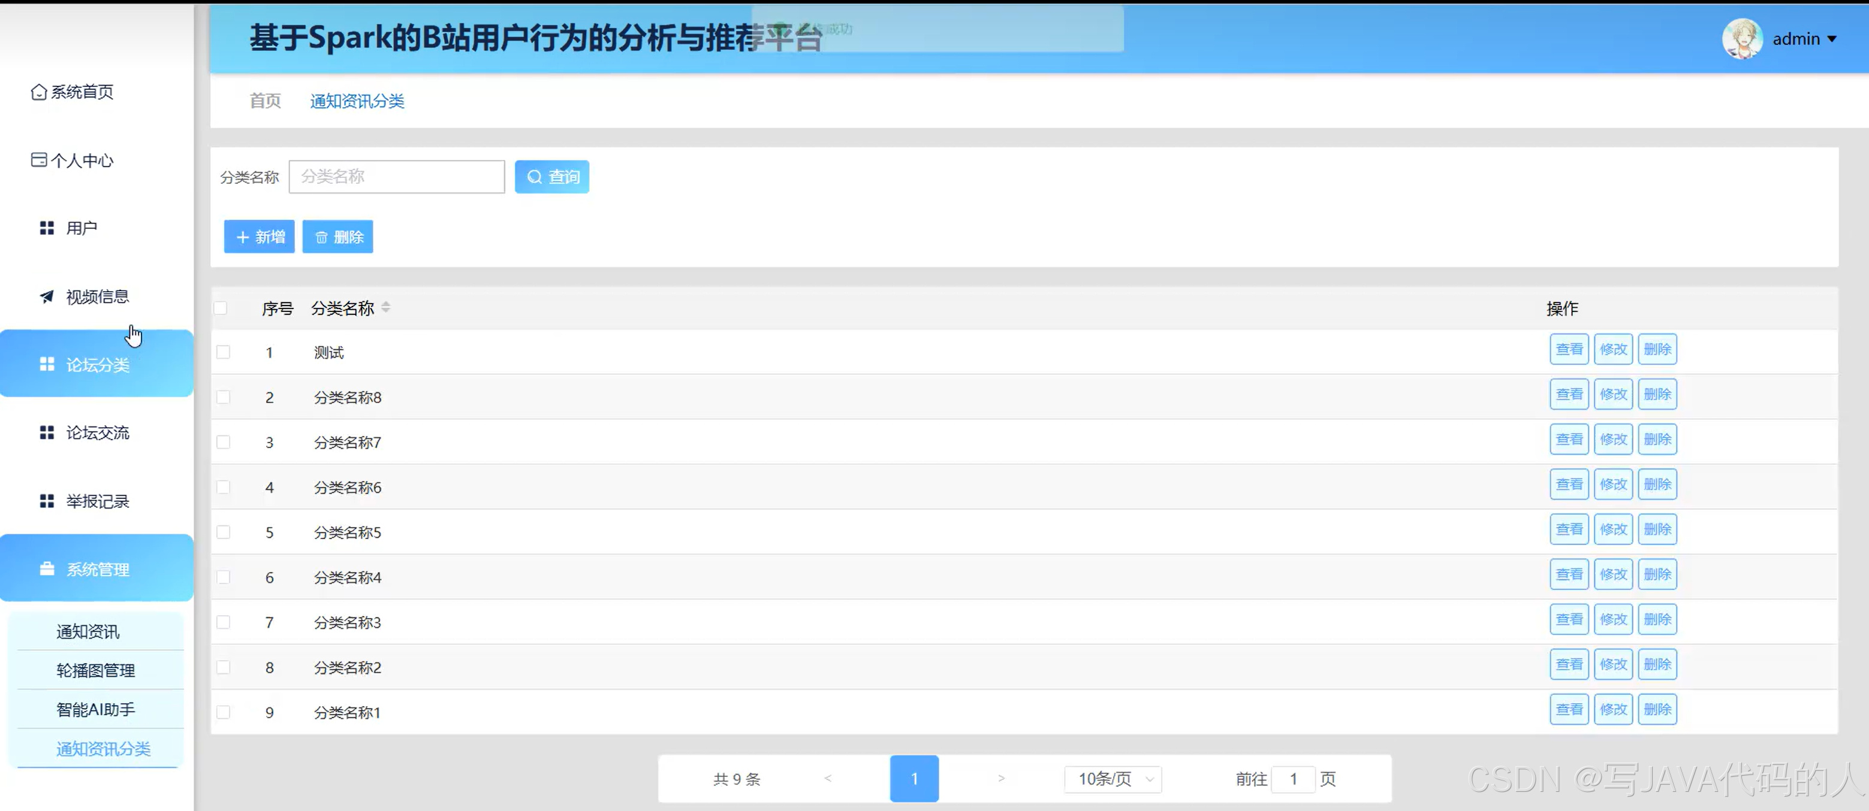Go to previous page arrow
The image size is (1869, 811).
[x=828, y=779]
